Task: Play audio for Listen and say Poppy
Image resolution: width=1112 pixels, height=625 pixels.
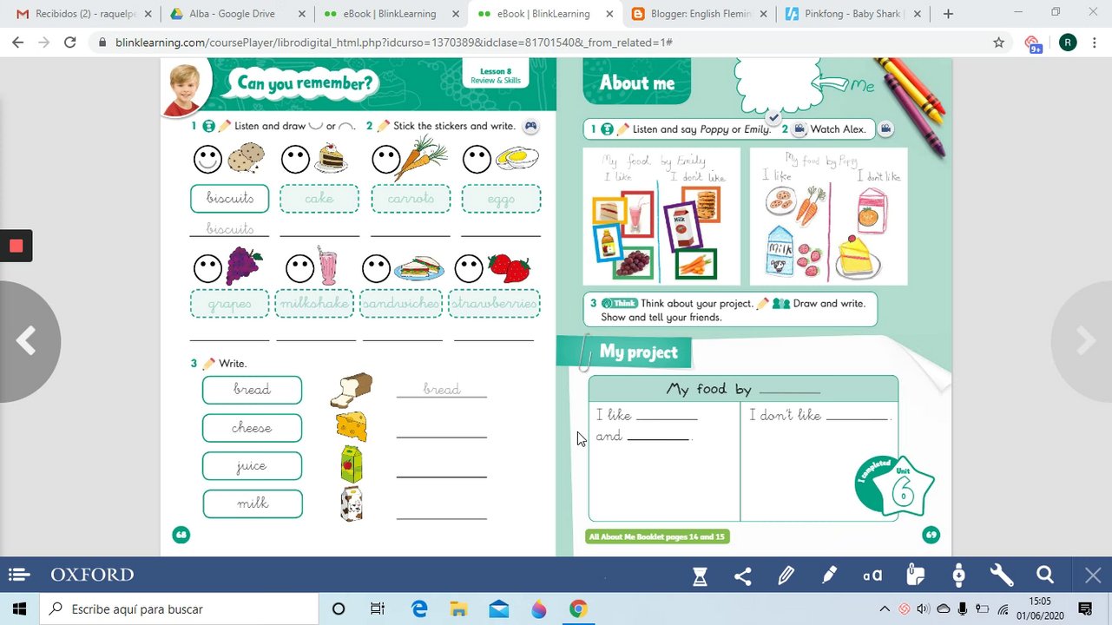Action: coord(608,128)
